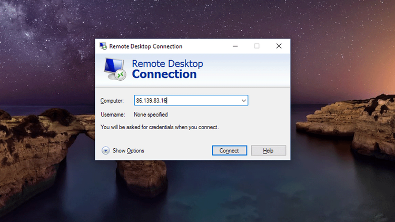Click the "Computer:" field label
The height and width of the screenshot is (222, 395).
click(x=112, y=101)
